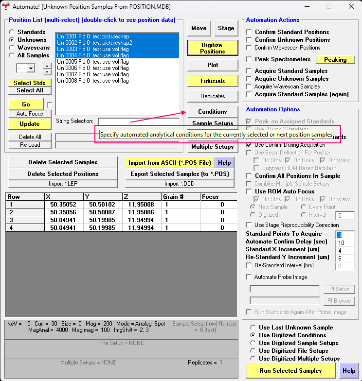Click the Select Stds button
The image size is (362, 381).
tap(29, 83)
